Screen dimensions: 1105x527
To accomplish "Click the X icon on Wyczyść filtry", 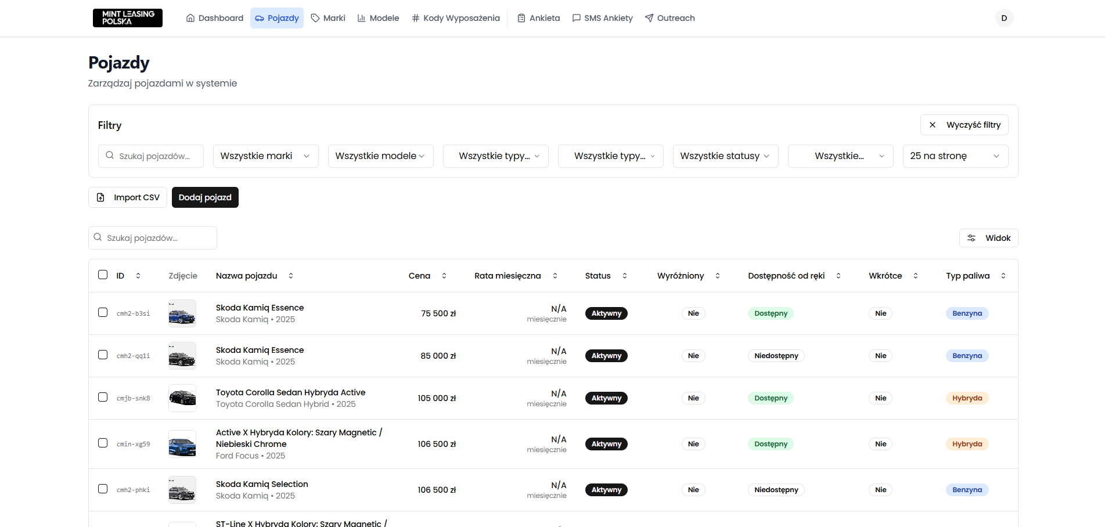I will click(933, 125).
